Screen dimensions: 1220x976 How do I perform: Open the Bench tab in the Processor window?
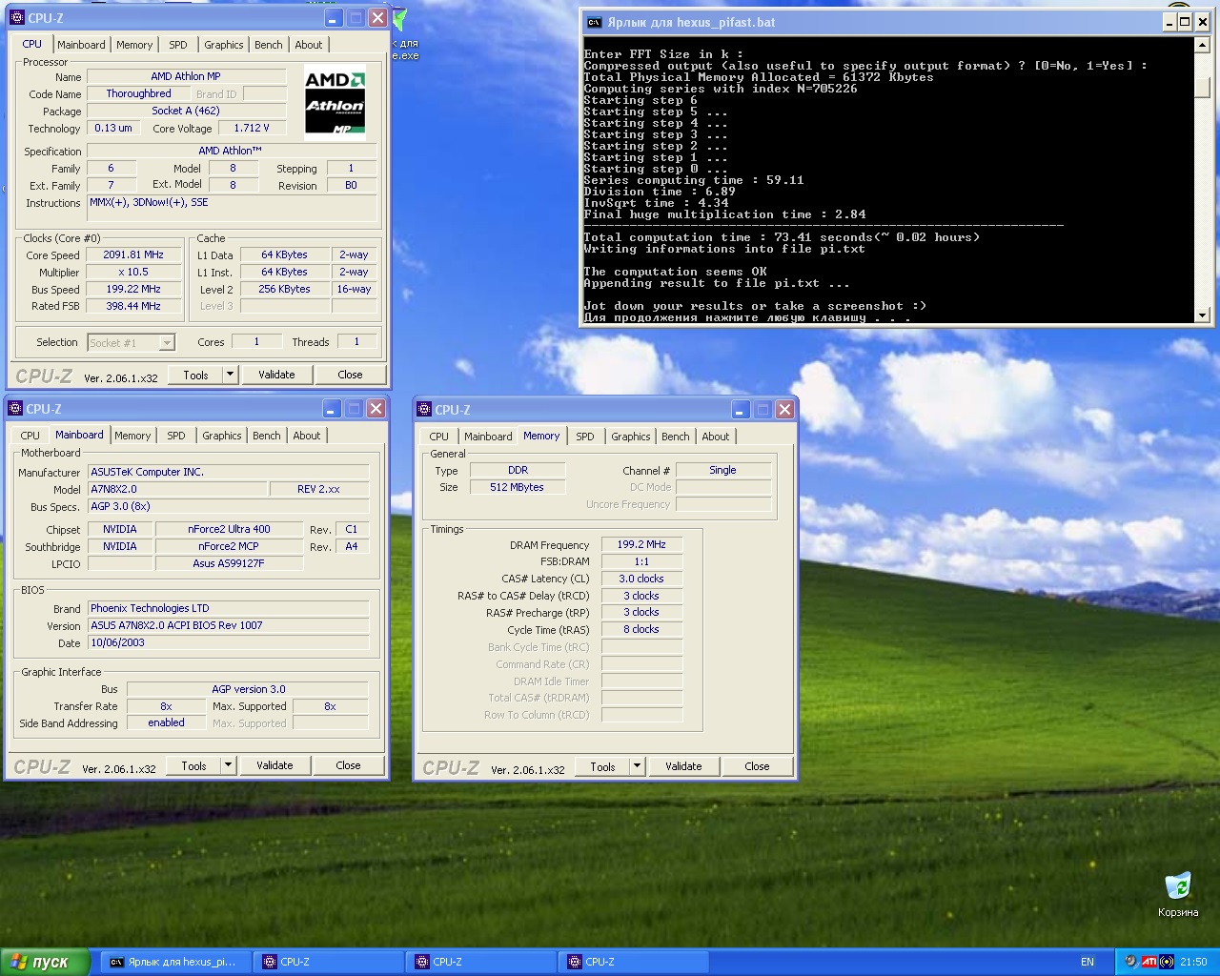click(269, 45)
